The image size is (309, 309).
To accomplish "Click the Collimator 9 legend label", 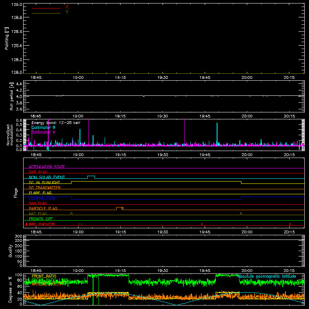I will [43, 132].
